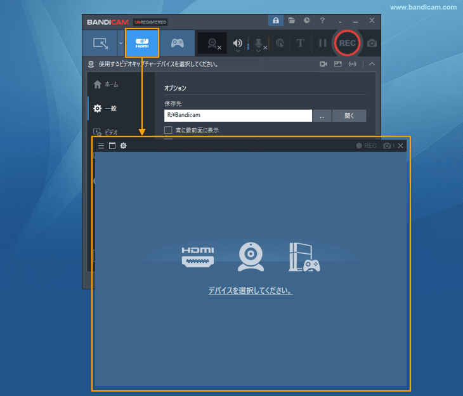Toggle the microphone icon
Viewport: 463px width, 396px height.
click(258, 43)
